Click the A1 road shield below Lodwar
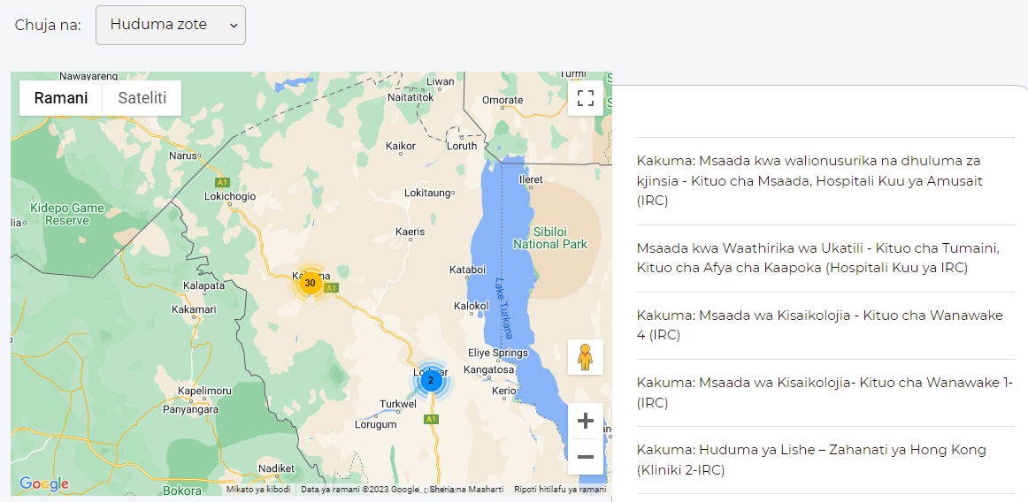1028x502 pixels. (431, 420)
